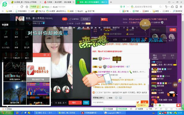
Task: Click the K logo icon on lyrics bar
Action: pyautogui.click(x=55, y=28)
